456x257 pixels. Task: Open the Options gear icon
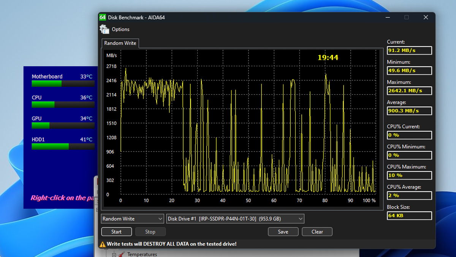click(104, 29)
